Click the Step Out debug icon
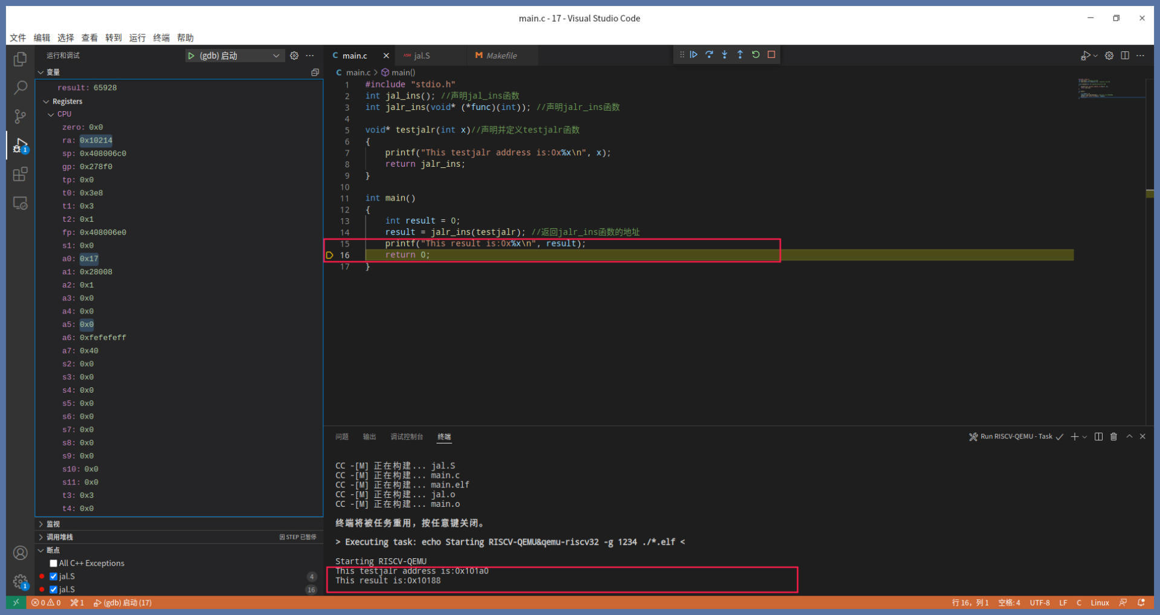The width and height of the screenshot is (1160, 615). [x=740, y=55]
